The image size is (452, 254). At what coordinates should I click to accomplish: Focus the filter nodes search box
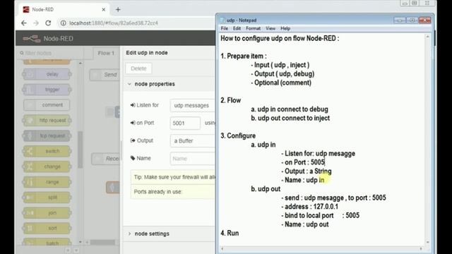[50, 53]
